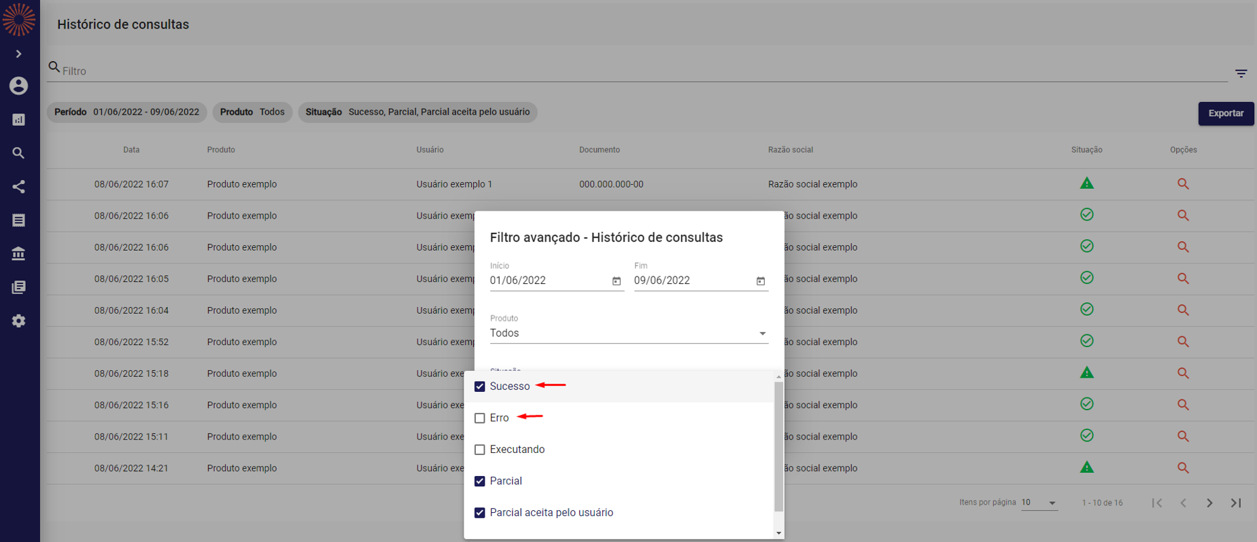This screenshot has height=542, width=1257.
Task: View details of 08/06/2022 16:05 query
Action: pos(1183,278)
